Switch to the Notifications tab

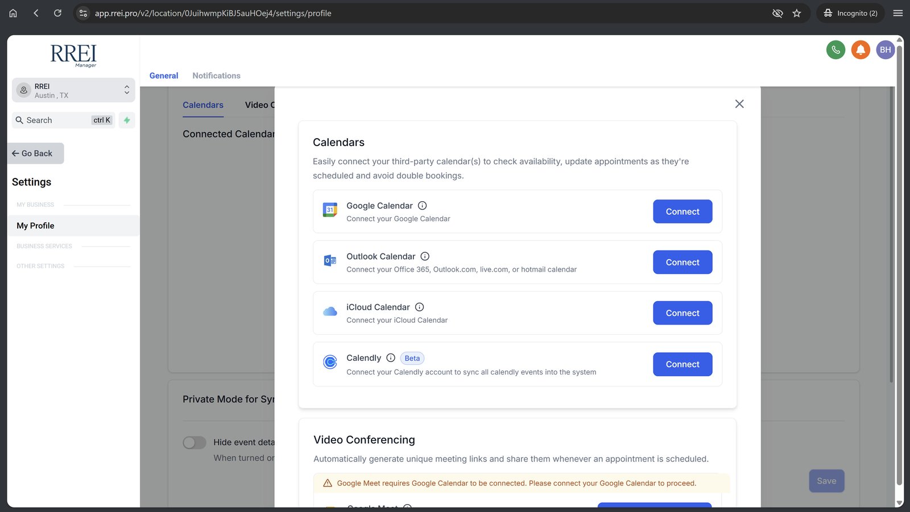(x=216, y=76)
